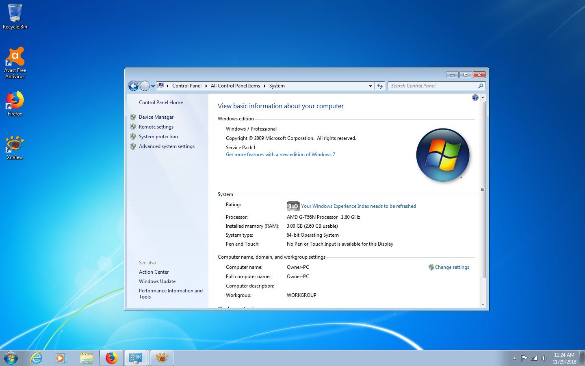Viewport: 585px width, 366px height.
Task: Open Remote settings link
Action: (x=156, y=127)
